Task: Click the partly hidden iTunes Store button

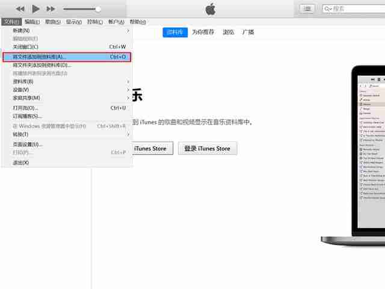Action: tap(153, 149)
